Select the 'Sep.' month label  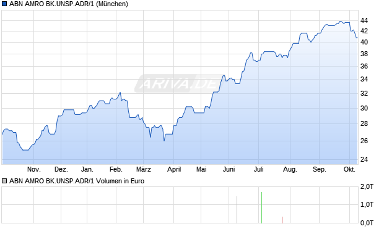(320, 169)
